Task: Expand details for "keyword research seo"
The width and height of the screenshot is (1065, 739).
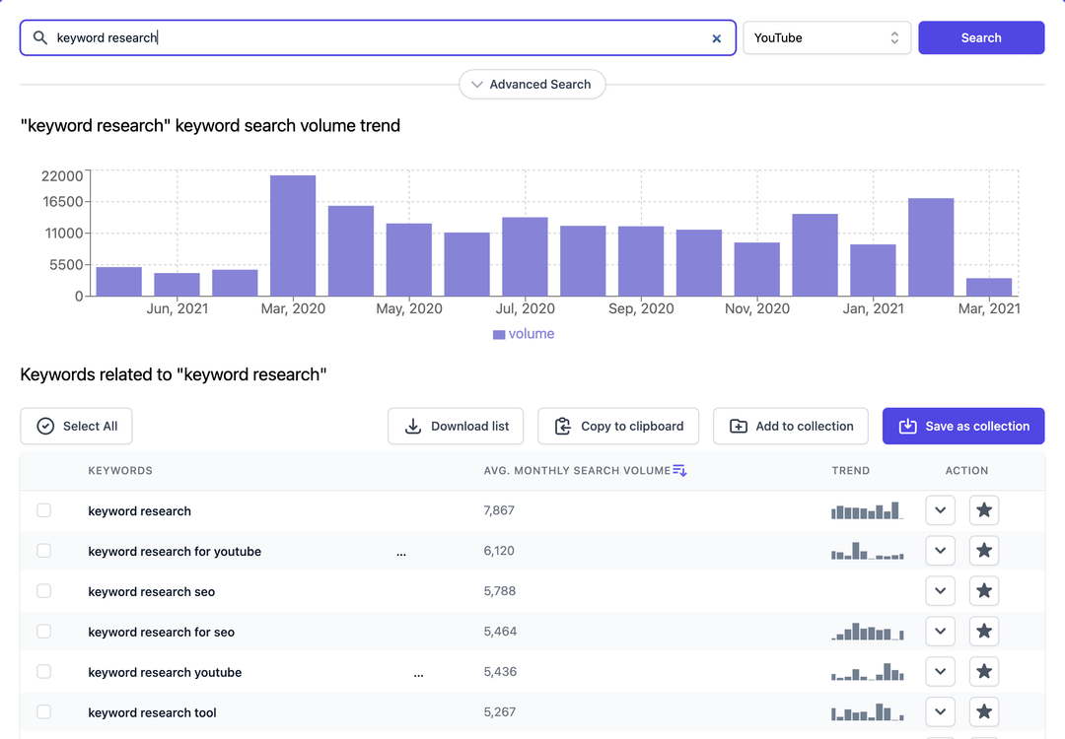Action: [940, 590]
